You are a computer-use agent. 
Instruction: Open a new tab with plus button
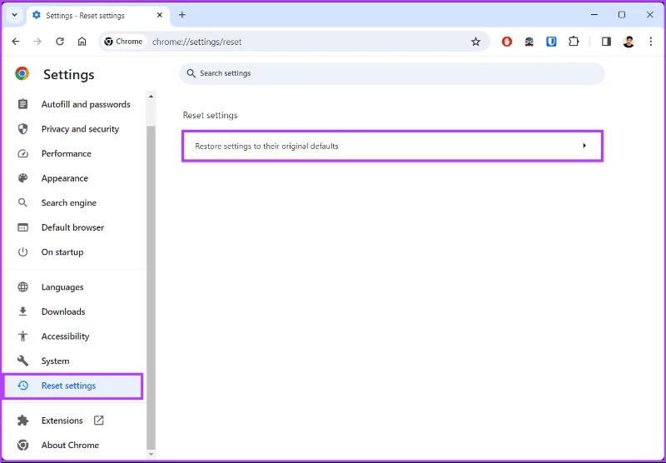pyautogui.click(x=182, y=15)
